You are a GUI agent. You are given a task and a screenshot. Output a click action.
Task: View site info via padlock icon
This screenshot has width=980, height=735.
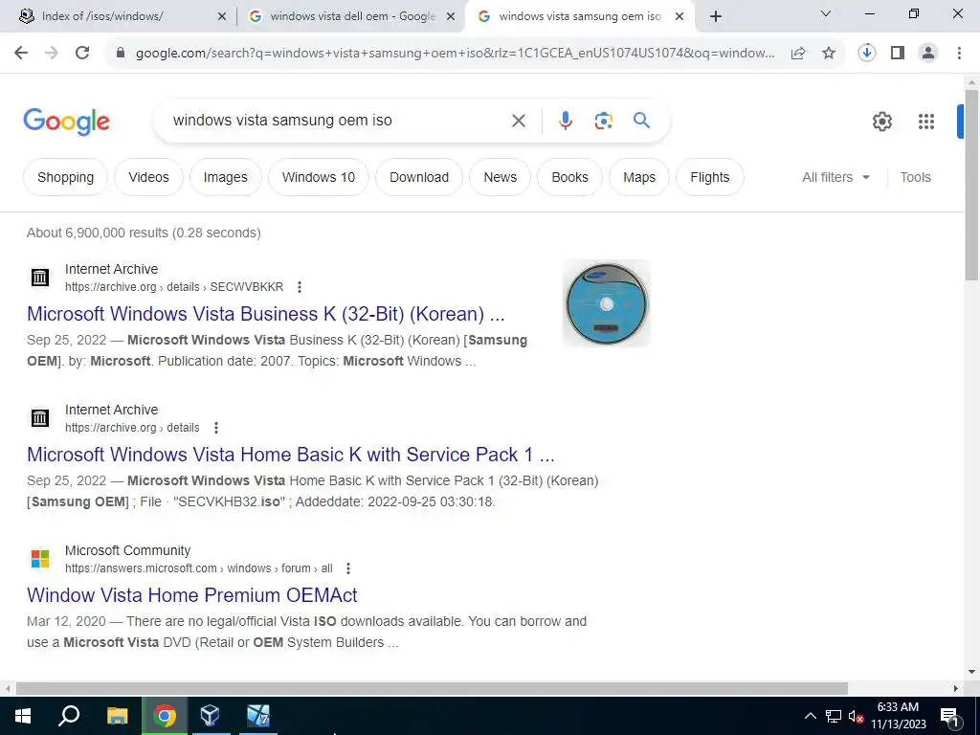pos(121,54)
